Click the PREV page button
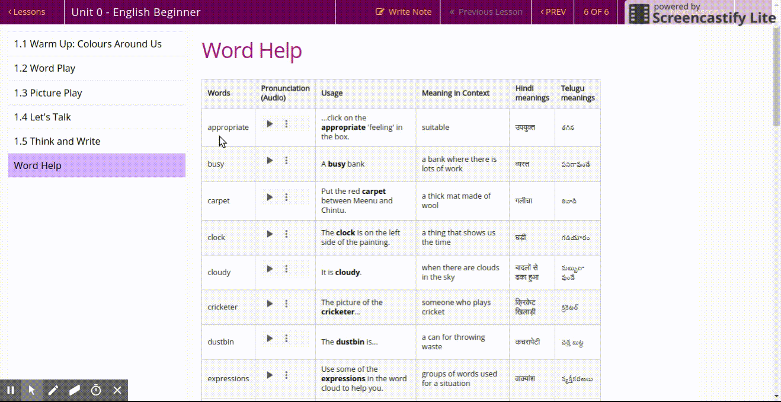The width and height of the screenshot is (781, 402). pyautogui.click(x=552, y=12)
